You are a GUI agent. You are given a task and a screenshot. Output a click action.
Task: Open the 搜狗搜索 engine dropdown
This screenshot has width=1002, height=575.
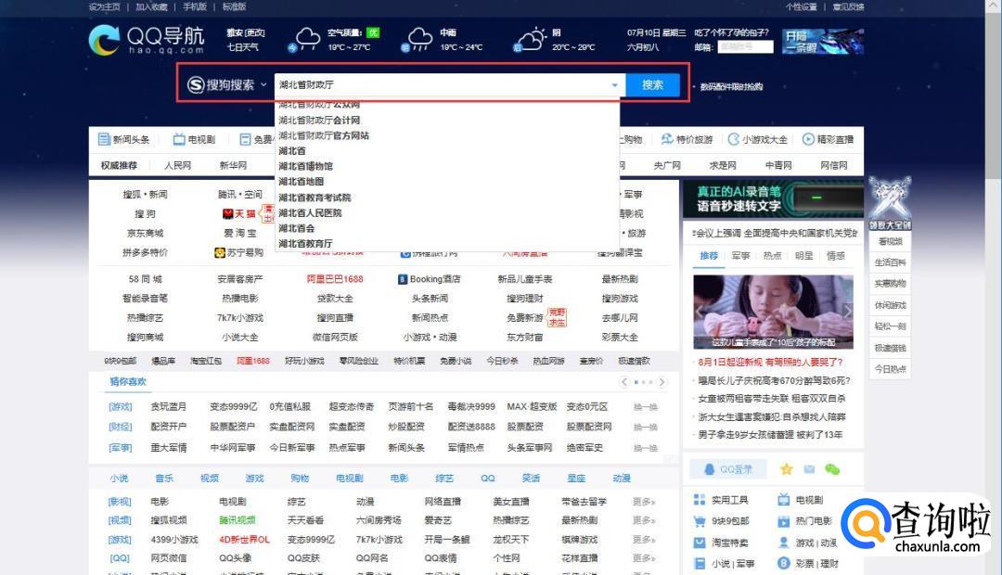click(x=227, y=84)
